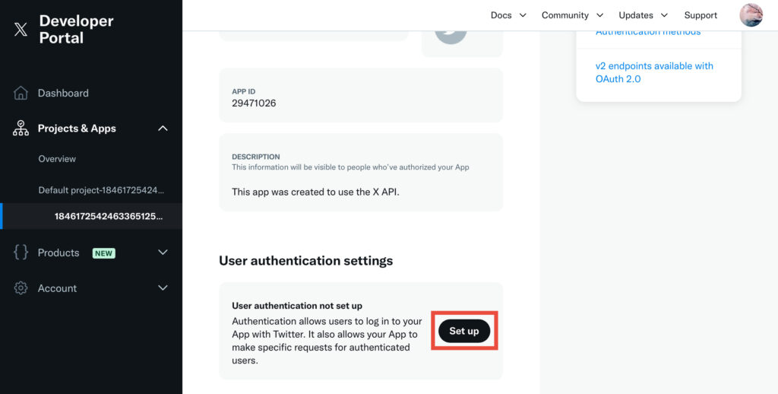The width and height of the screenshot is (778, 394).
Task: Open Products in the sidebar
Action: tap(59, 253)
